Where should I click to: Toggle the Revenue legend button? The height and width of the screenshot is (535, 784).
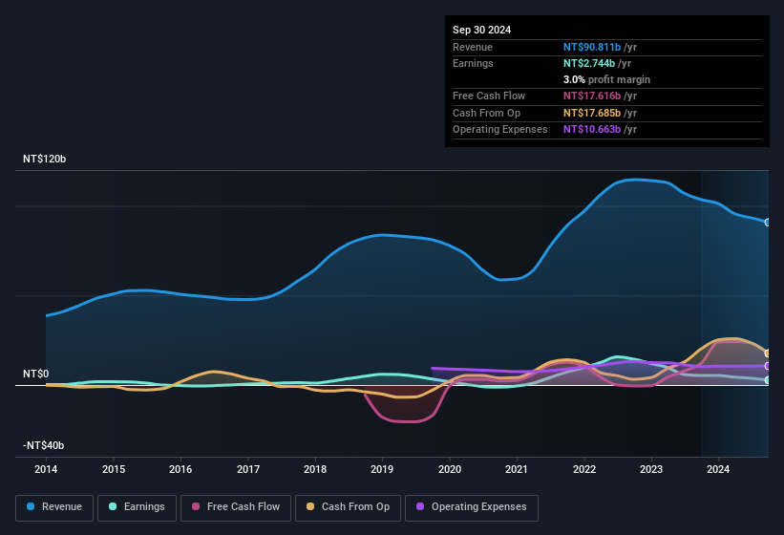(54, 506)
